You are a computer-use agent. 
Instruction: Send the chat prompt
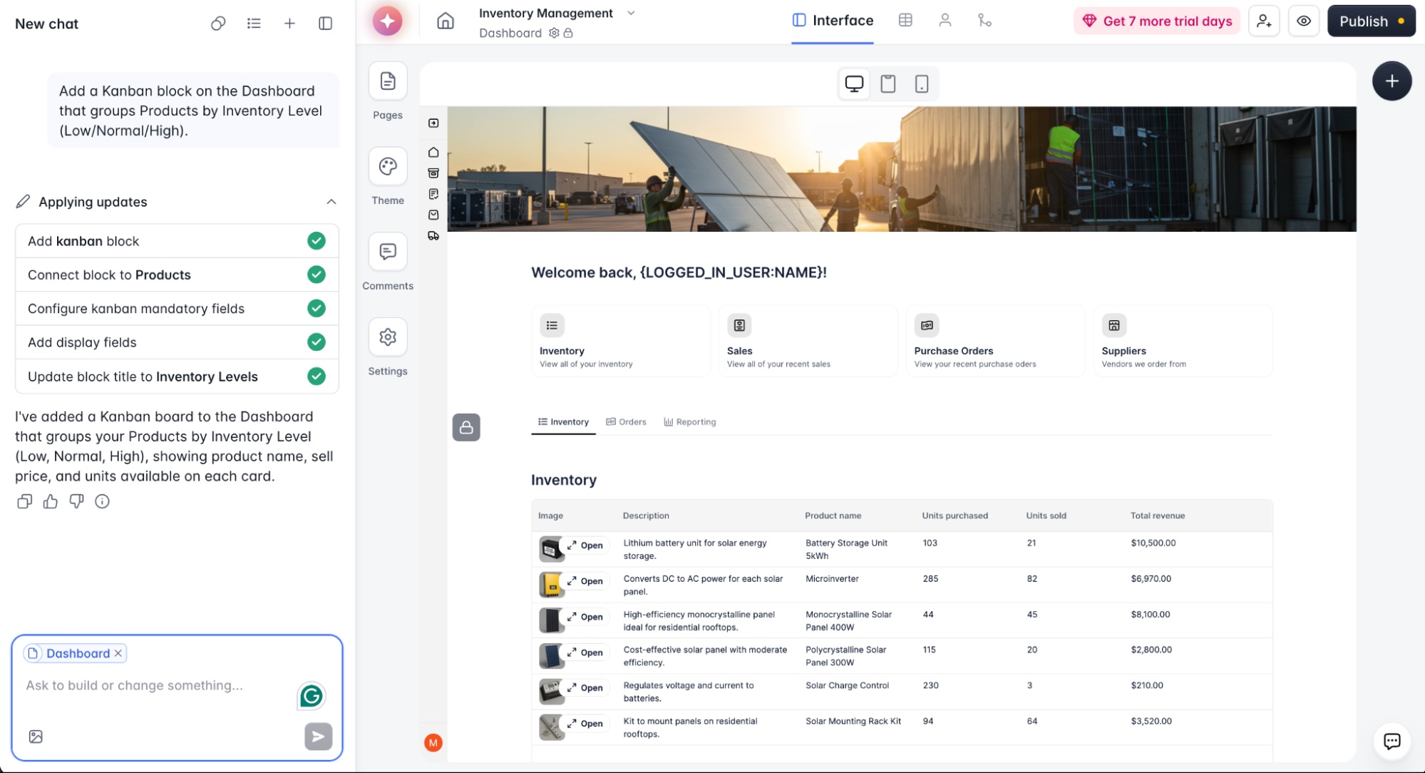[319, 737]
